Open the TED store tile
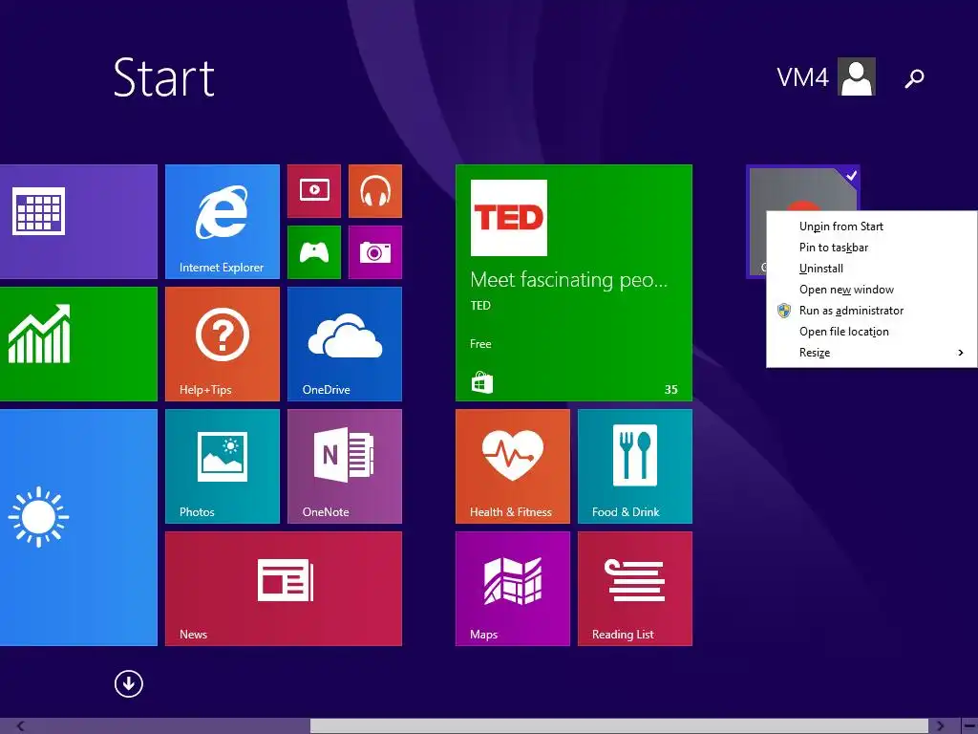 (574, 283)
